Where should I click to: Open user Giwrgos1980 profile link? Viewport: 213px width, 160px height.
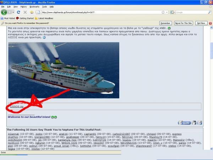tap(42, 137)
